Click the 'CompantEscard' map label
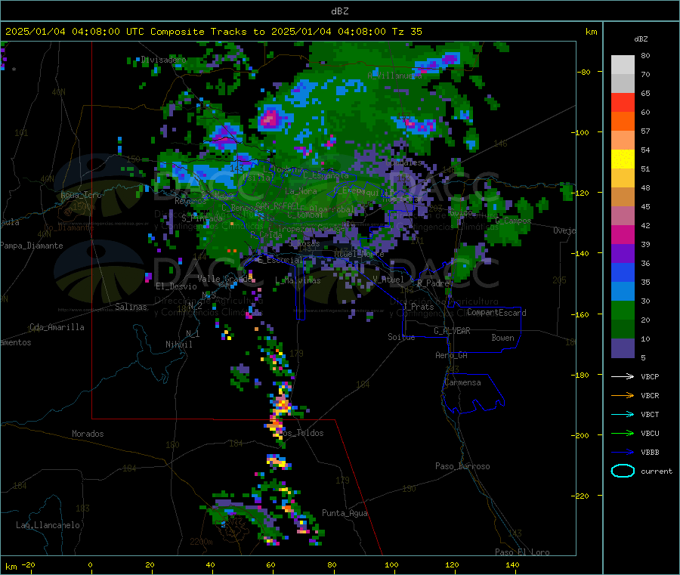 pyautogui.click(x=496, y=313)
